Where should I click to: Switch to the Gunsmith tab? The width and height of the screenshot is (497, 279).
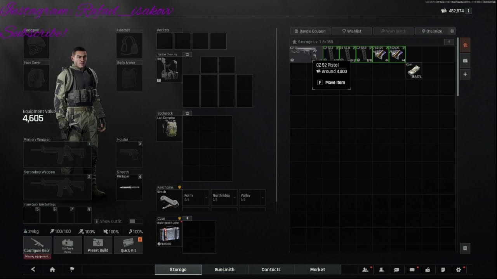224,269
